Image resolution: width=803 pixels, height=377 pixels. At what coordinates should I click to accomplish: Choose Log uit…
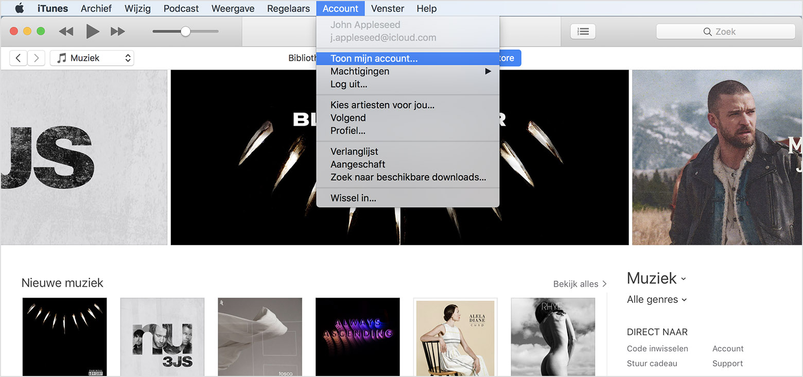(x=408, y=84)
